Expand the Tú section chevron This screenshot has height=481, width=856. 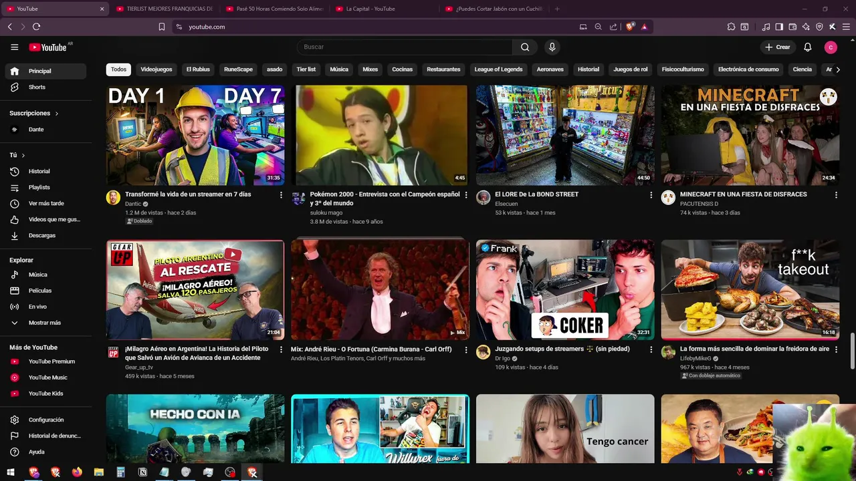point(23,155)
